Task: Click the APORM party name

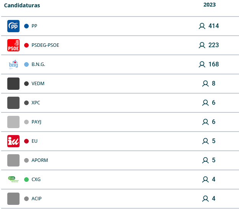Action: [x=39, y=160]
